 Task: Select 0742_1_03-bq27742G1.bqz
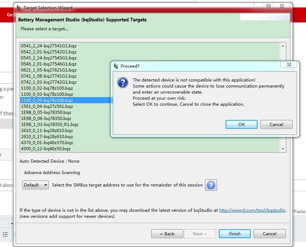[49, 82]
